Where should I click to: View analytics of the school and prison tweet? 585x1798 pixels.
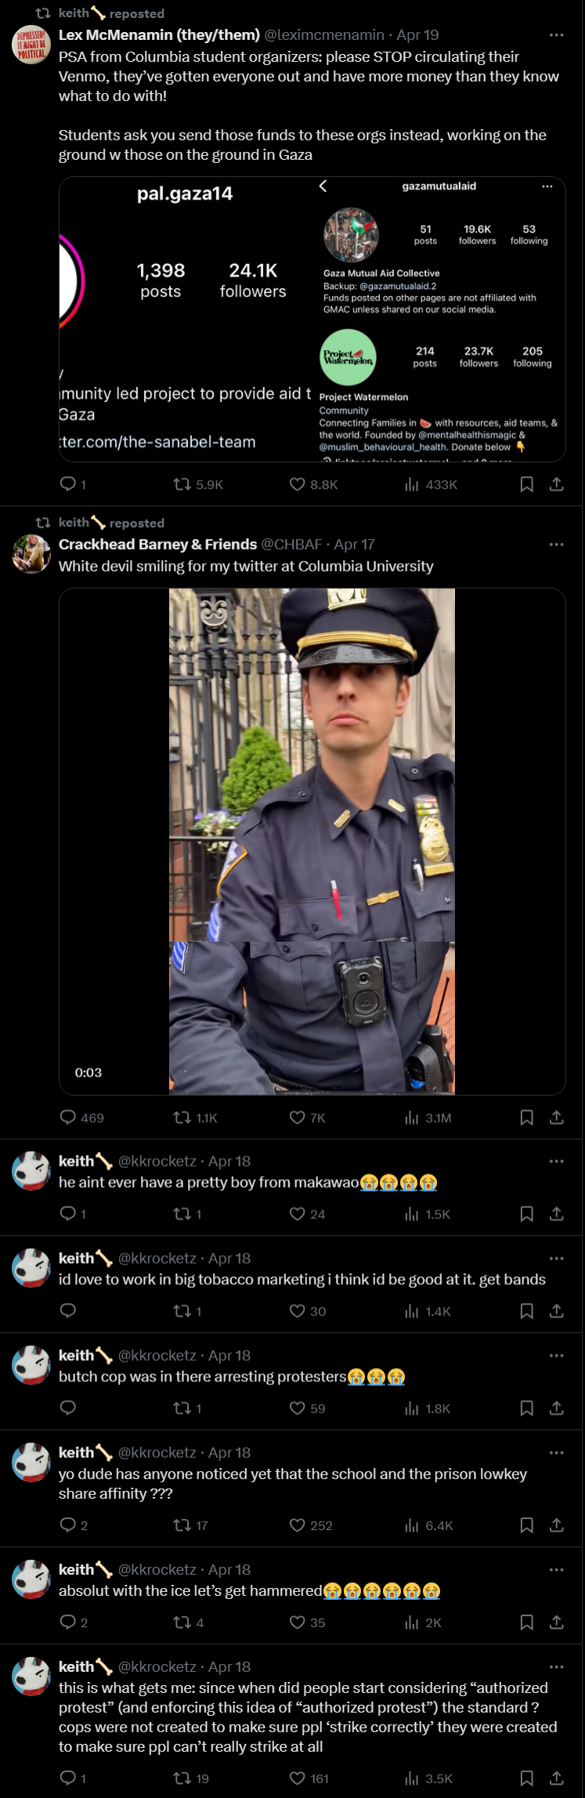pyautogui.click(x=428, y=1525)
